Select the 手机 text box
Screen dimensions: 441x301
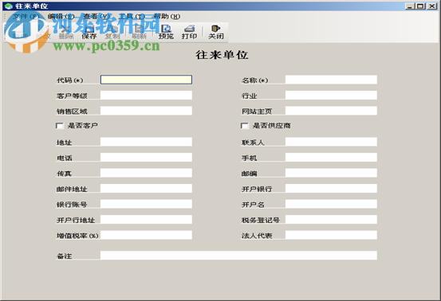[331, 157]
